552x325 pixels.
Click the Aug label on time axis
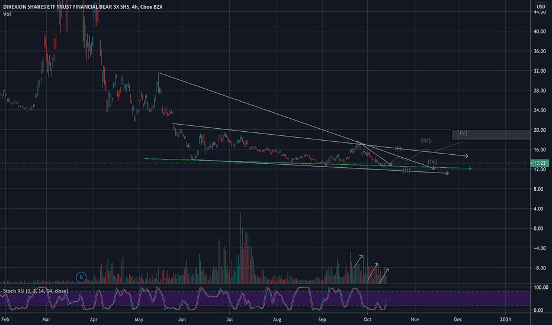click(277, 319)
